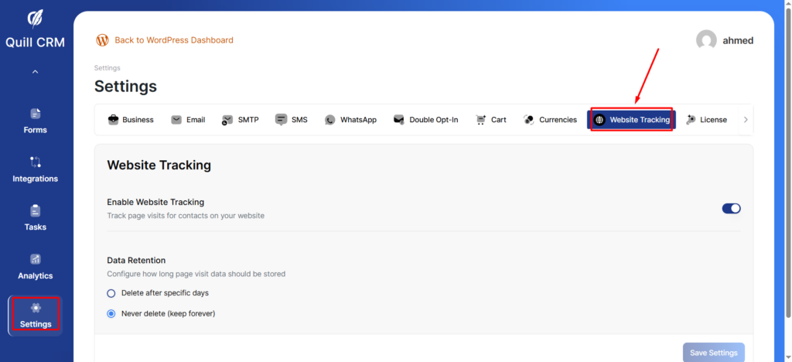Viewport: 792px width, 362px height.
Task: Click the Settings gear in sidebar
Action: coord(36,308)
